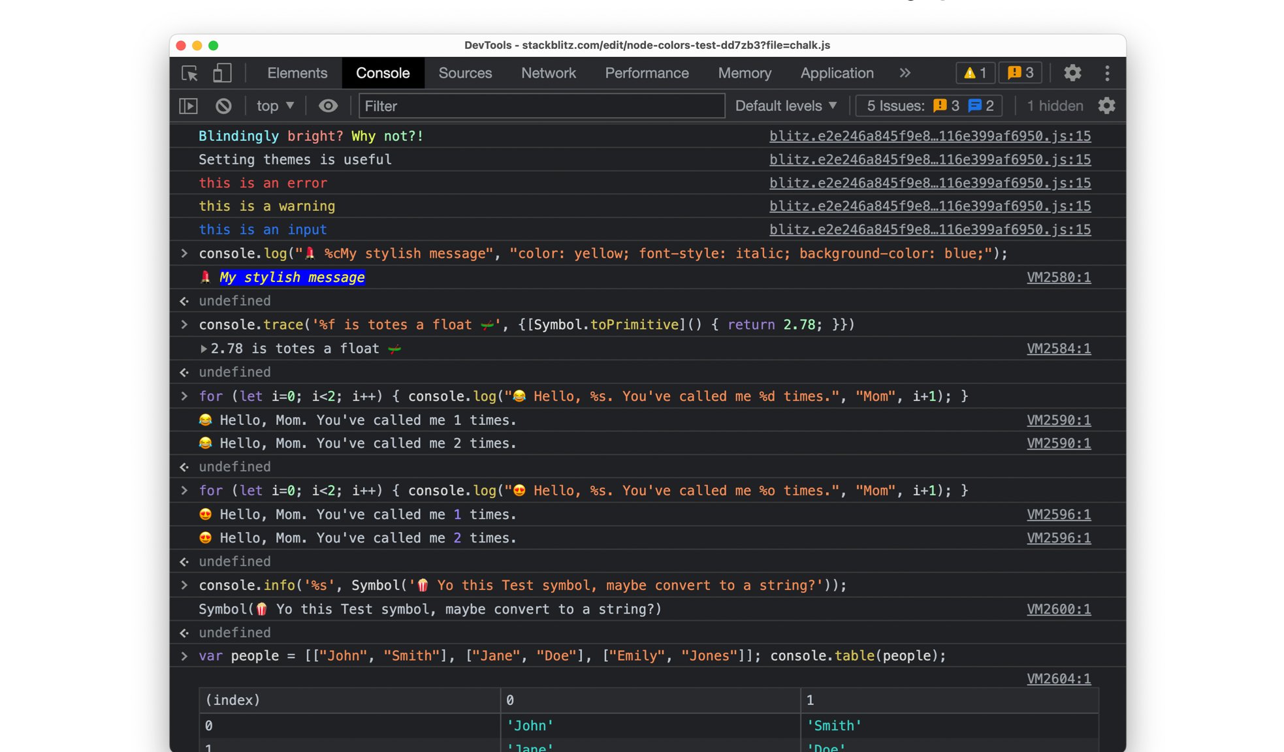The width and height of the screenshot is (1284, 752).
Task: Open the VM2580:1 source link
Action: click(x=1058, y=277)
